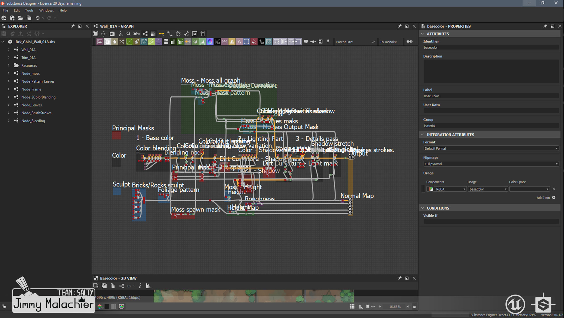
Task: Add a Levels node (histogram icon)
Action: coord(203,42)
